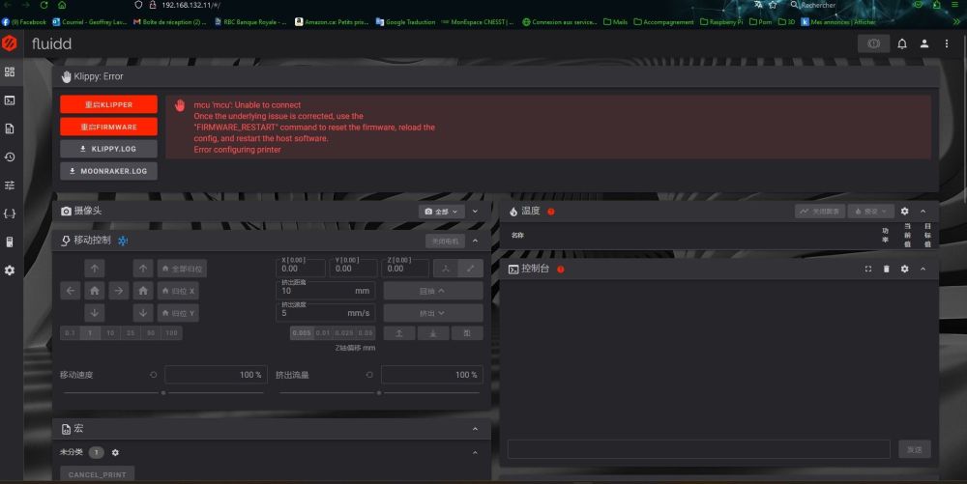
Task: Collapse the console panel
Action: (923, 270)
